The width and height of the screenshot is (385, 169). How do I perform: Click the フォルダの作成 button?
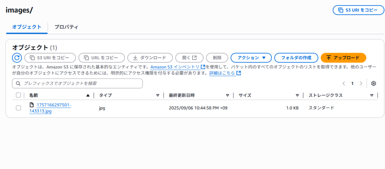(296, 58)
